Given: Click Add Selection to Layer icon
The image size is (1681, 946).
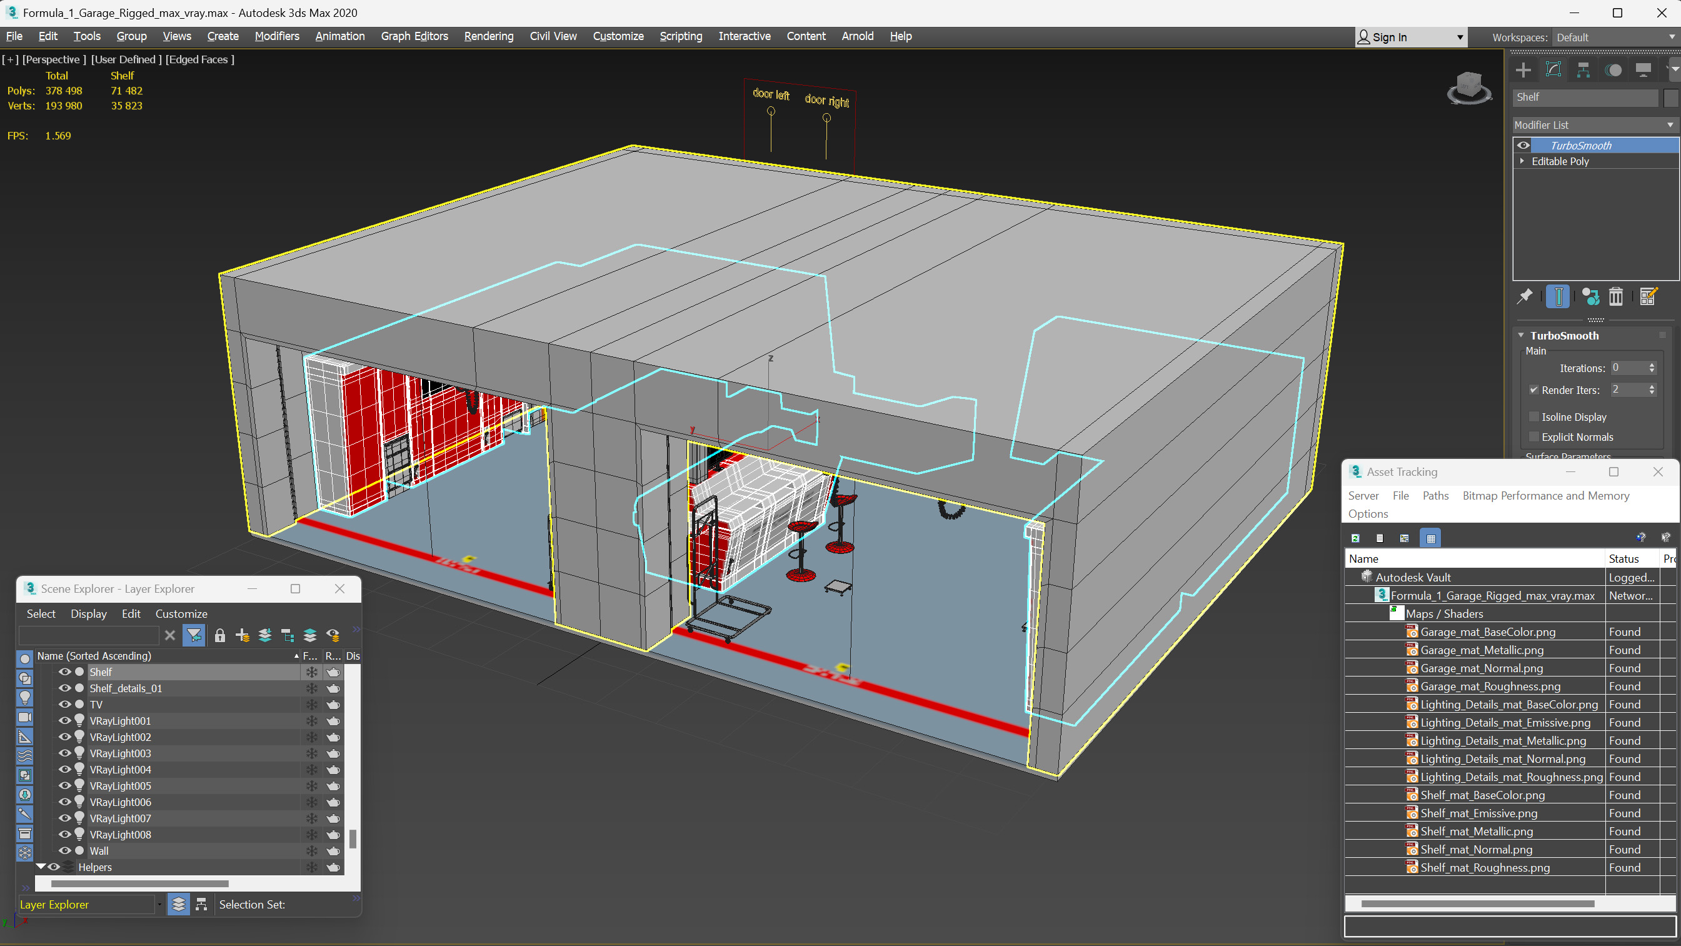Looking at the screenshot, I should tap(265, 635).
